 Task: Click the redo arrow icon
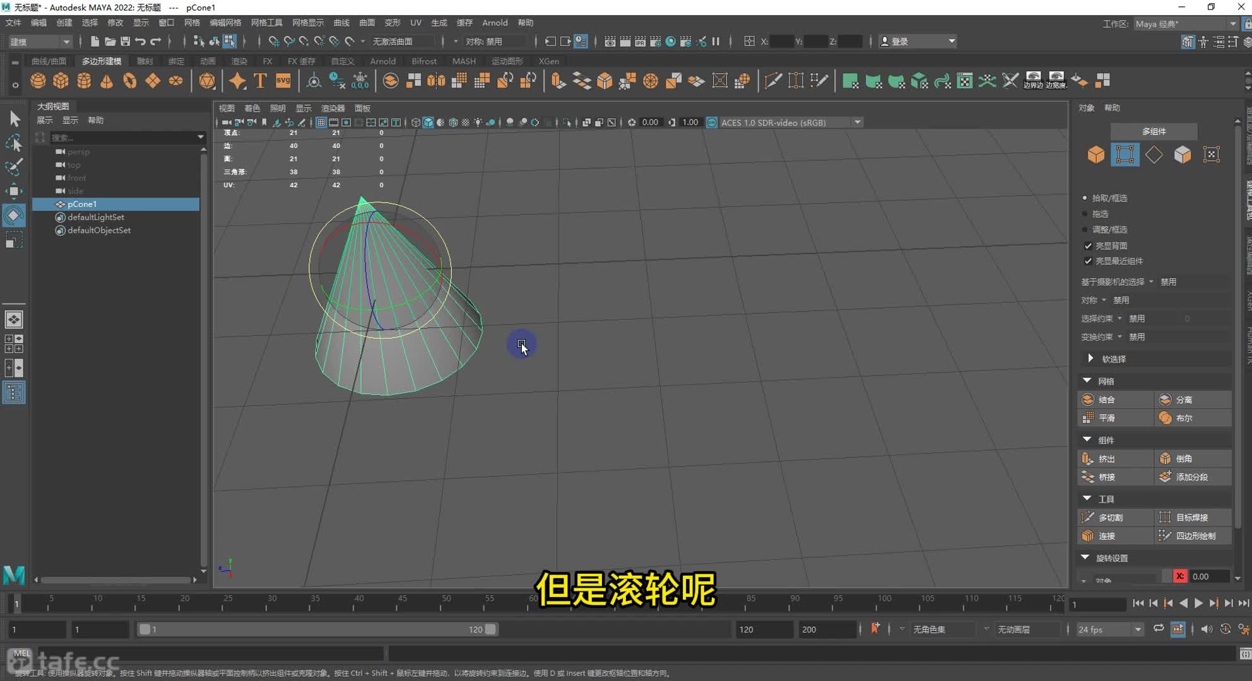coord(155,42)
